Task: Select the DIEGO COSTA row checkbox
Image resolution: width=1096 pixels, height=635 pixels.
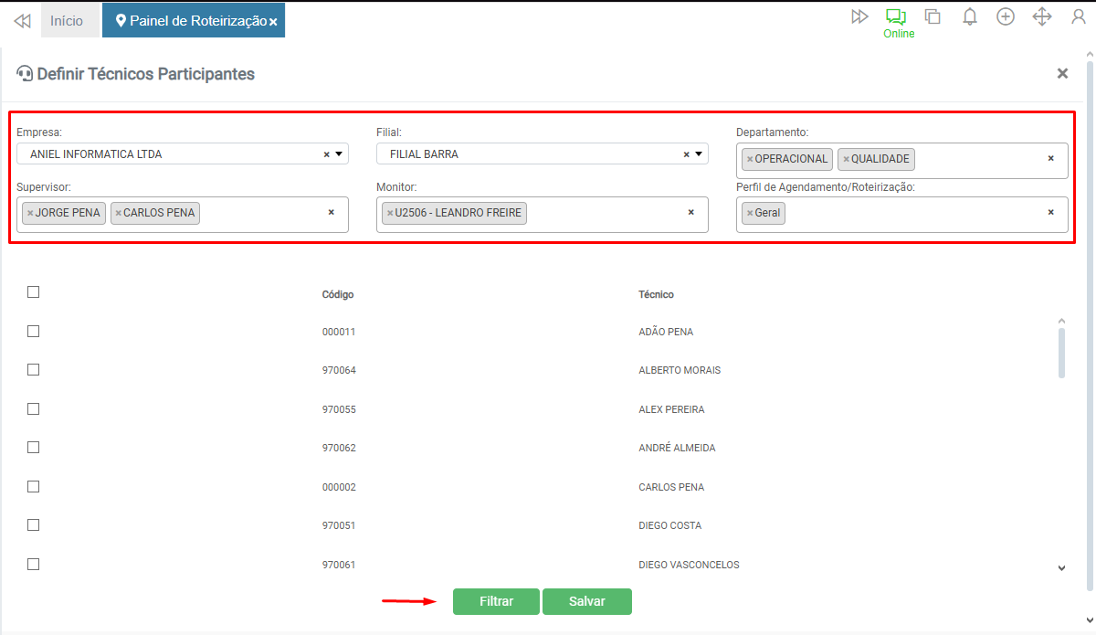Action: [x=34, y=524]
